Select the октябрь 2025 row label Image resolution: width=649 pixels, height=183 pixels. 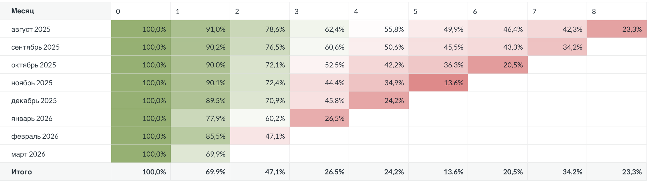(x=34, y=65)
